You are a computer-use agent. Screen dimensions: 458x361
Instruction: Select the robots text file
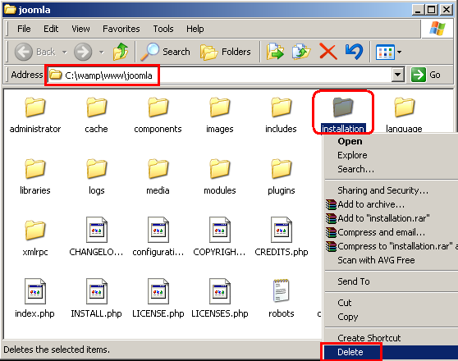coord(282,299)
